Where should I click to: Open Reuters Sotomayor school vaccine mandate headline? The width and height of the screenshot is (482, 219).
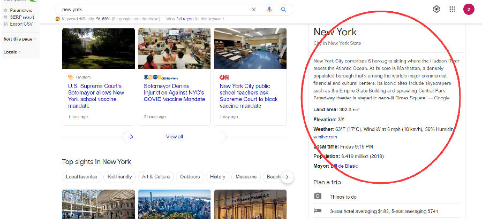[x=96, y=96]
